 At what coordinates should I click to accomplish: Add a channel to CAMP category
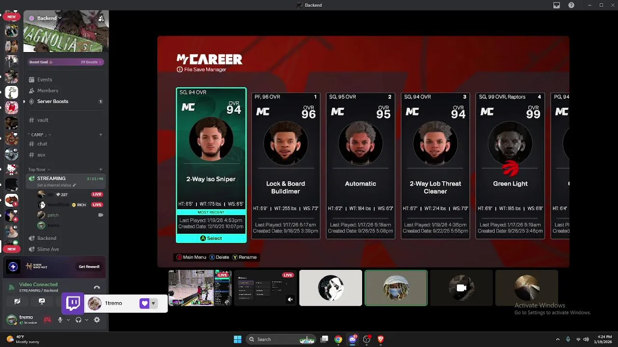[100, 134]
